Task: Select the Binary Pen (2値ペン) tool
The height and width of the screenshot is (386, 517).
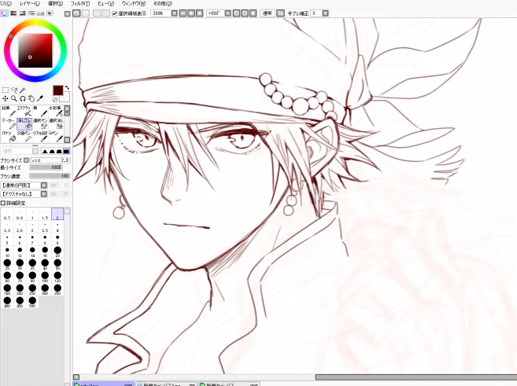Action: point(24,136)
